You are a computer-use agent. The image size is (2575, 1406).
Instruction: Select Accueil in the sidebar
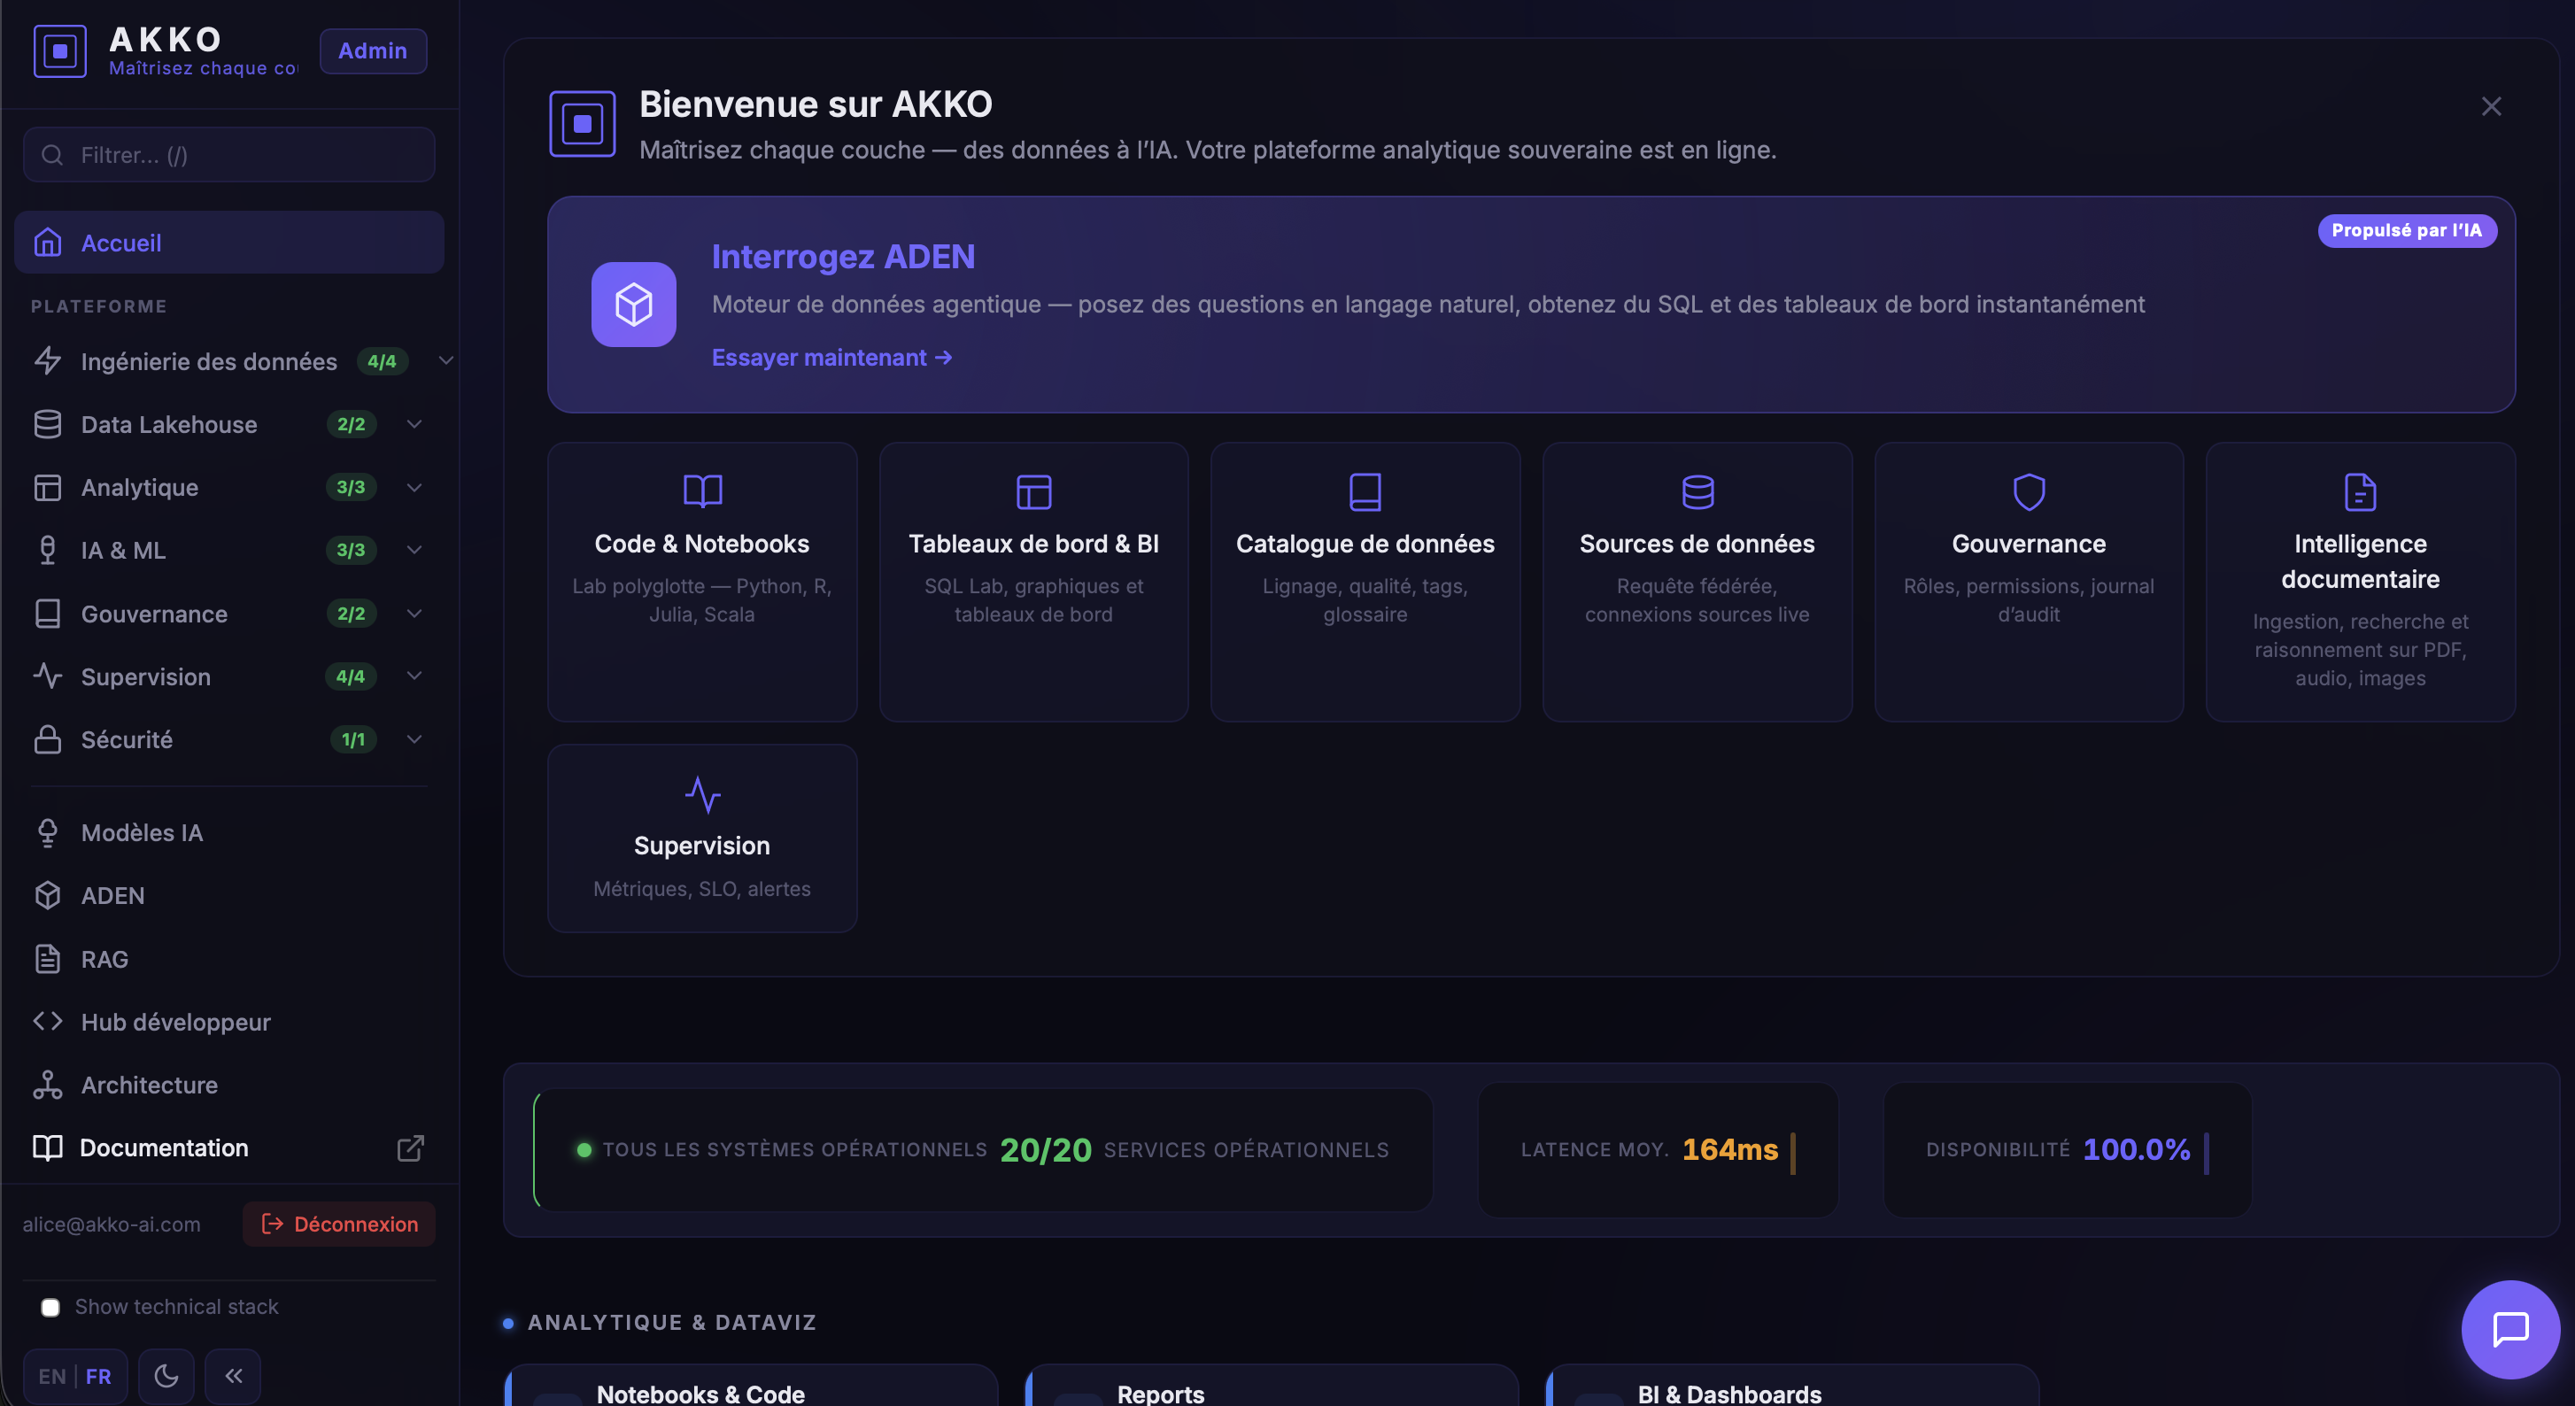click(x=229, y=242)
